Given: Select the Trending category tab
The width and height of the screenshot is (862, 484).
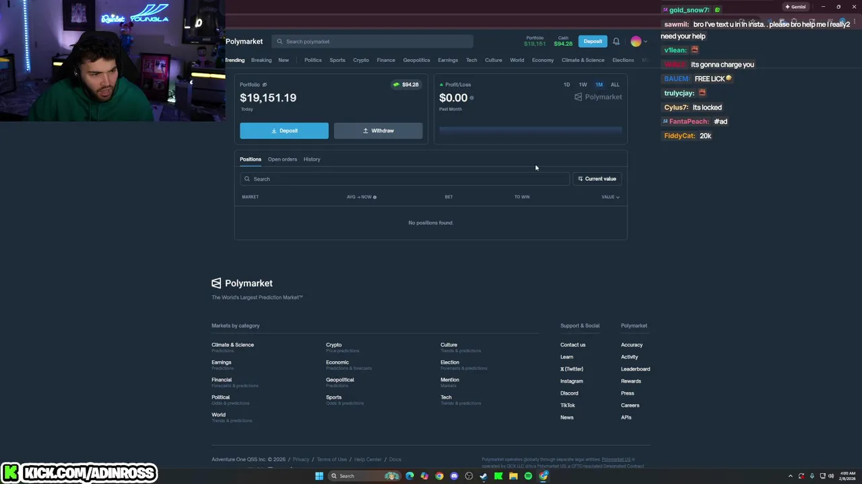Looking at the screenshot, I should pyautogui.click(x=234, y=60).
